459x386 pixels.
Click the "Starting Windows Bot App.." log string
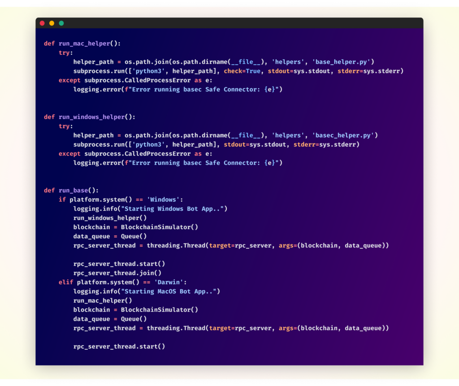point(173,209)
